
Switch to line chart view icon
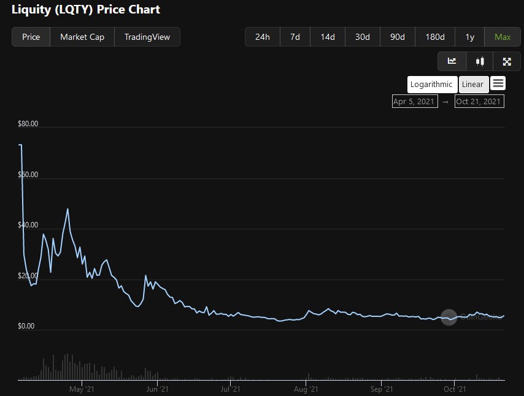[452, 61]
